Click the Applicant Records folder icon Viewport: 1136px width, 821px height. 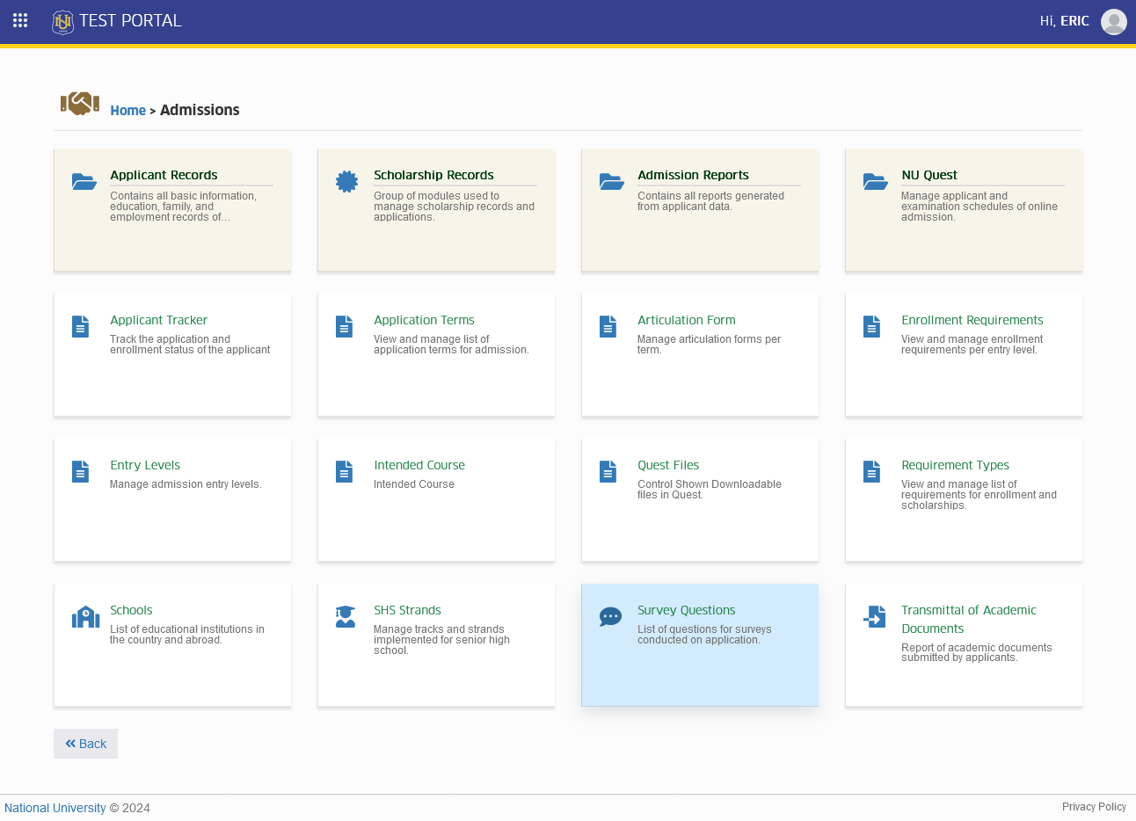coord(84,182)
